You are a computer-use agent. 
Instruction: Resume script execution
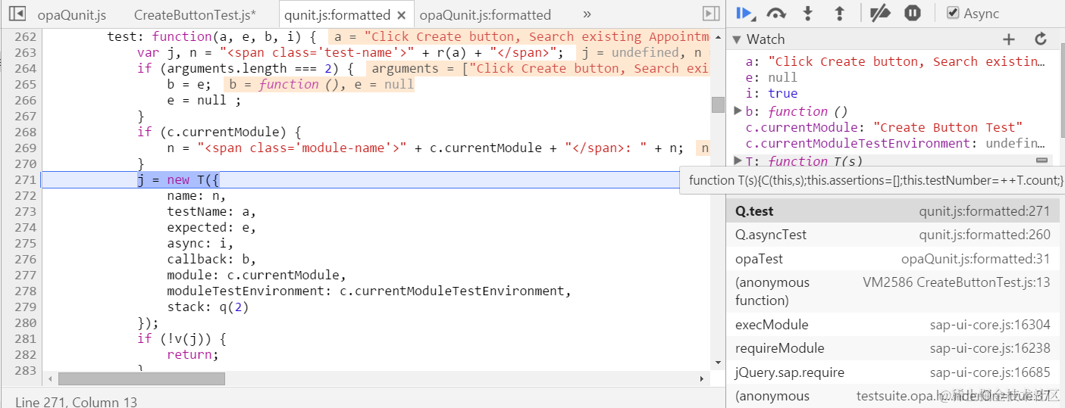745,13
